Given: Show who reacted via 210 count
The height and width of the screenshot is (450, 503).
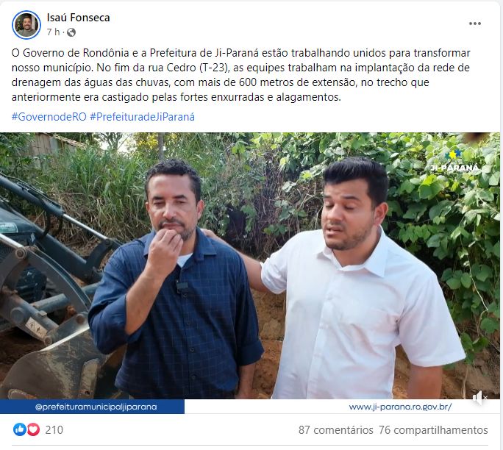Looking at the screenshot, I should coord(54,430).
